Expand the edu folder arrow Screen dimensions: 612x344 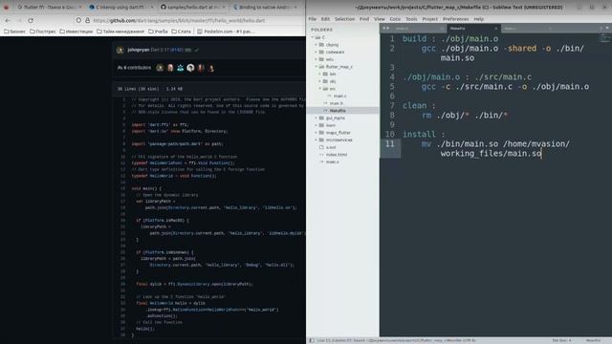pyautogui.click(x=317, y=59)
